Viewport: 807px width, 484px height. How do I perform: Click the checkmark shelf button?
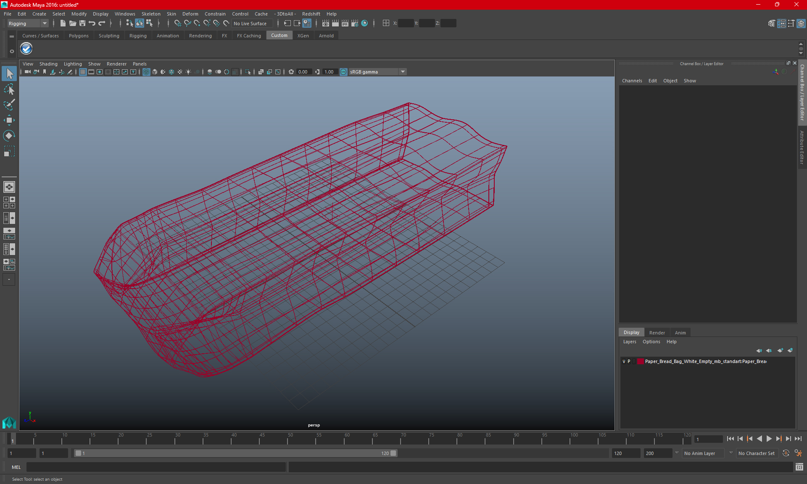[26, 49]
